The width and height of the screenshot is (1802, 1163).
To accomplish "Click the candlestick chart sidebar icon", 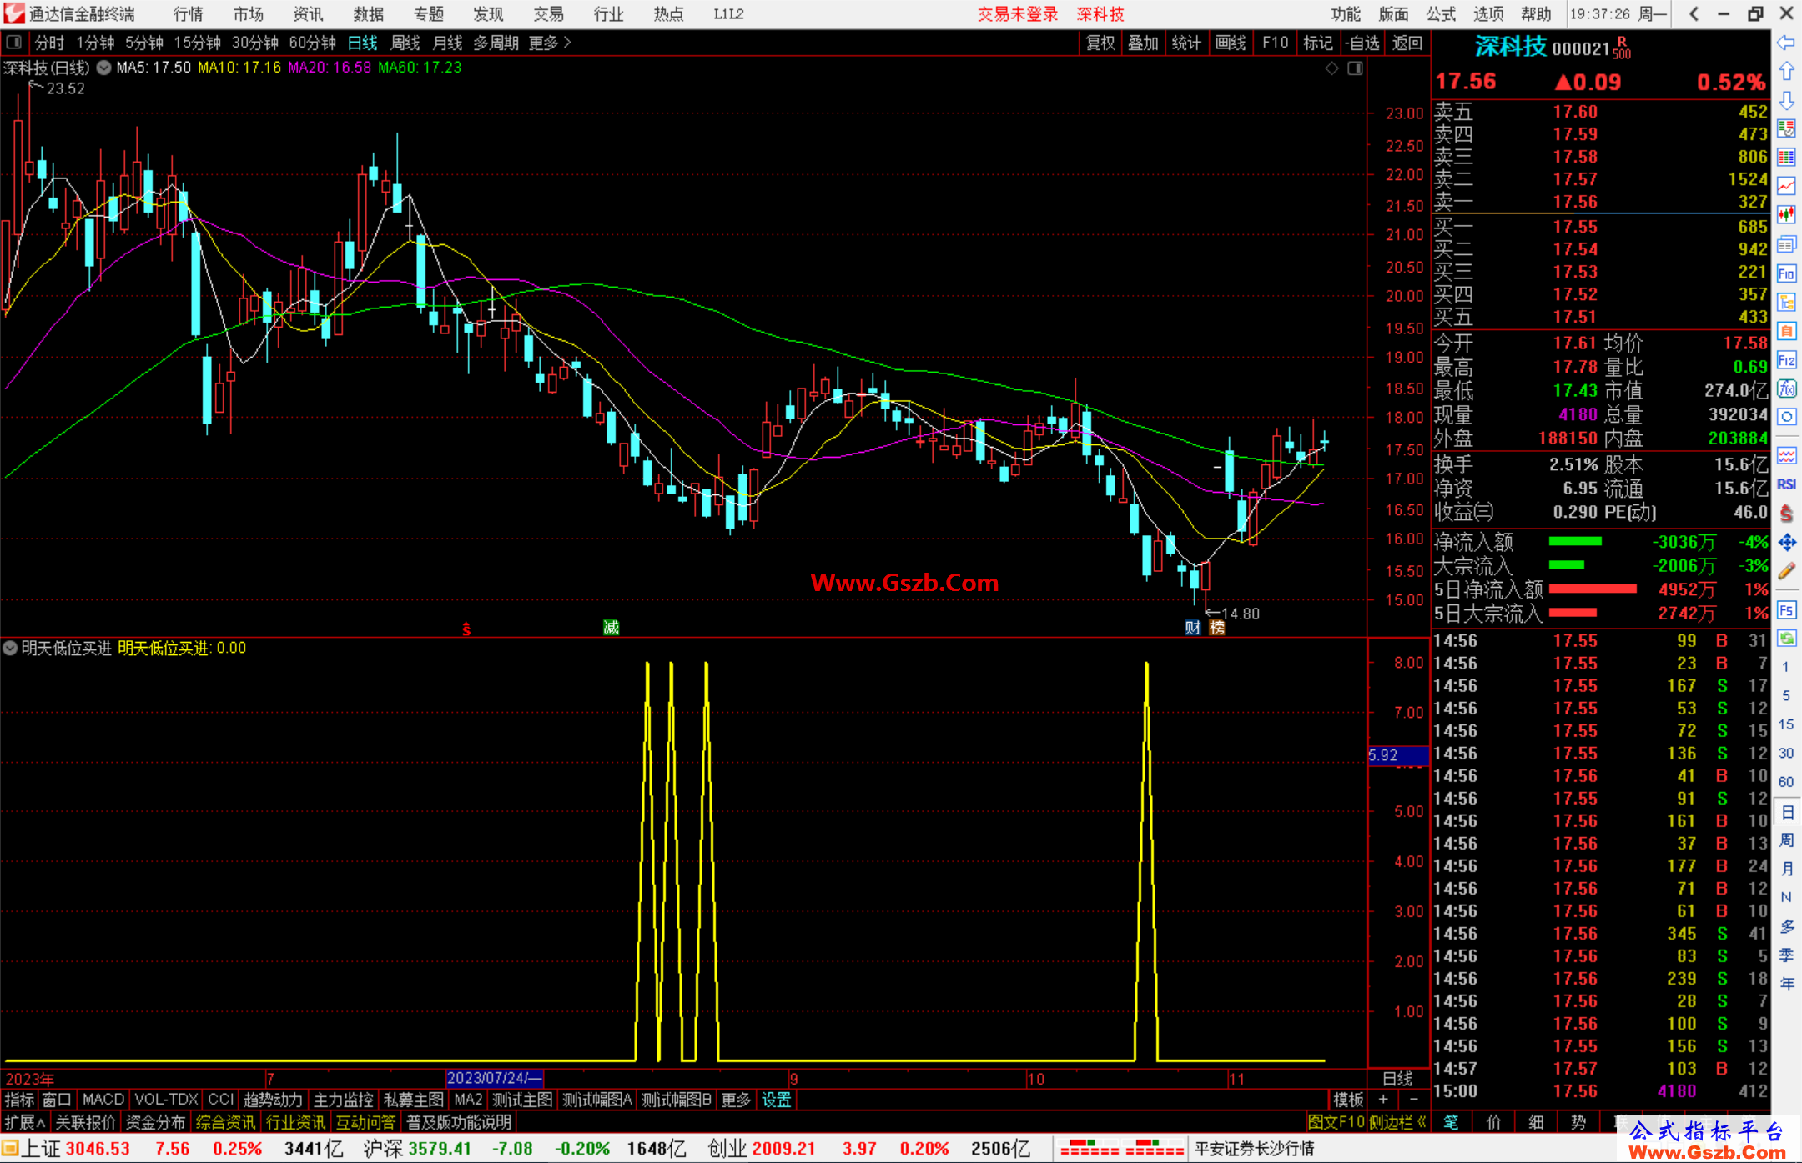I will [x=1786, y=215].
